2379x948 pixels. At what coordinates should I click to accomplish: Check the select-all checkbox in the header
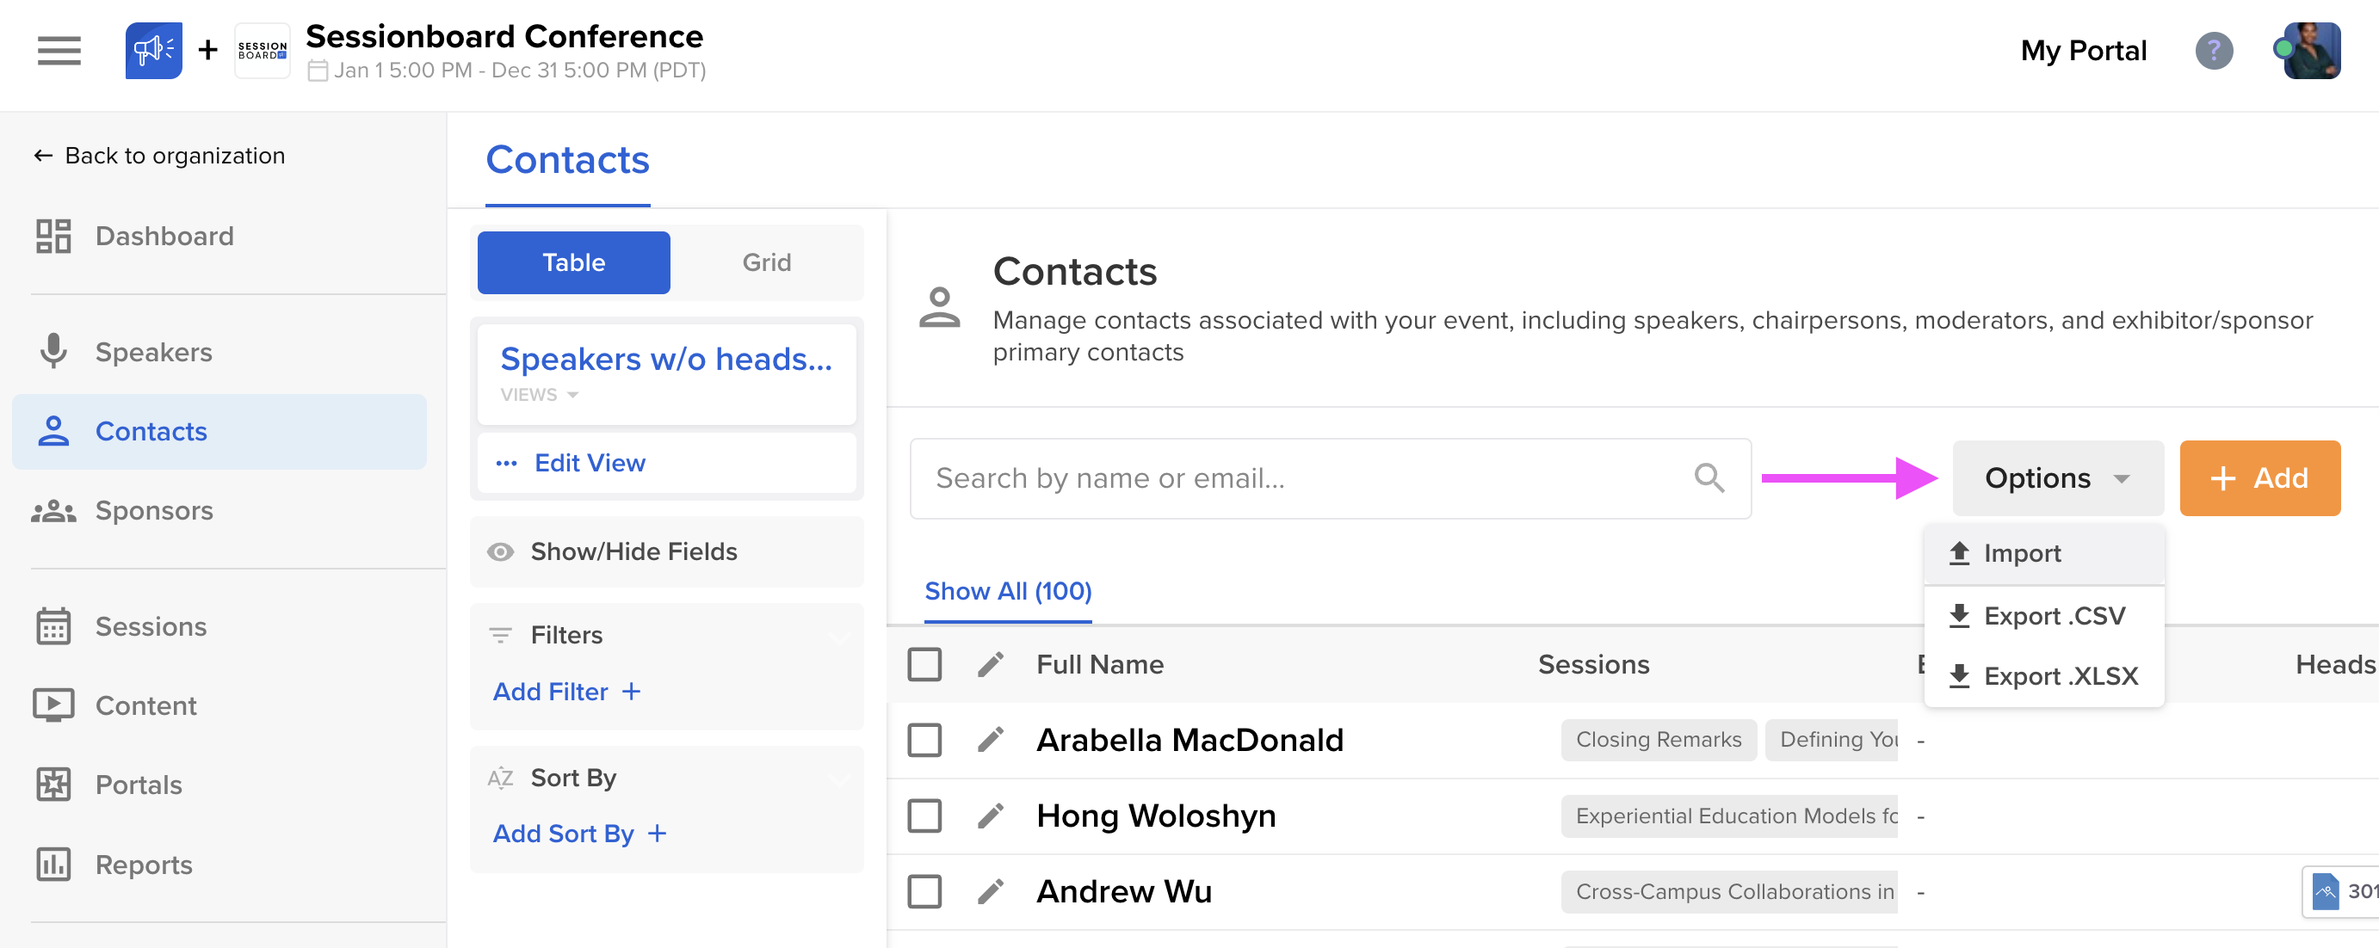tap(924, 664)
